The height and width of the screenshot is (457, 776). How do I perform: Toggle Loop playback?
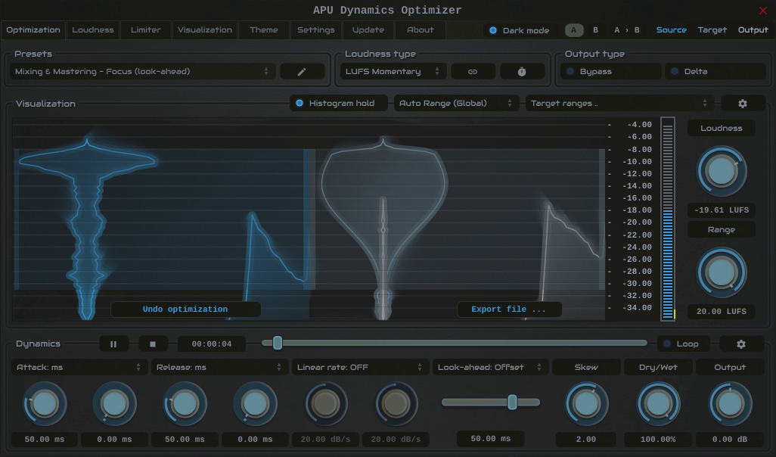pyautogui.click(x=683, y=344)
